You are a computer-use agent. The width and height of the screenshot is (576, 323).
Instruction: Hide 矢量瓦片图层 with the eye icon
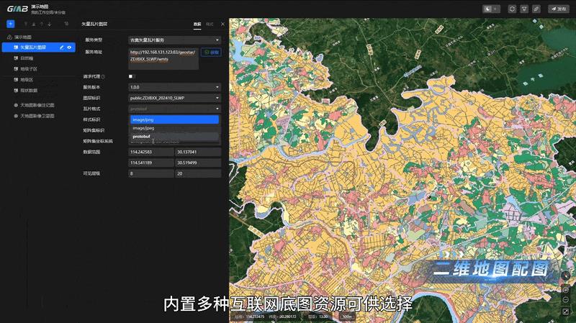point(69,47)
